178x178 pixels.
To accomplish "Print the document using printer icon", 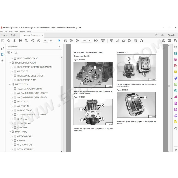I will [x=20, y=41].
